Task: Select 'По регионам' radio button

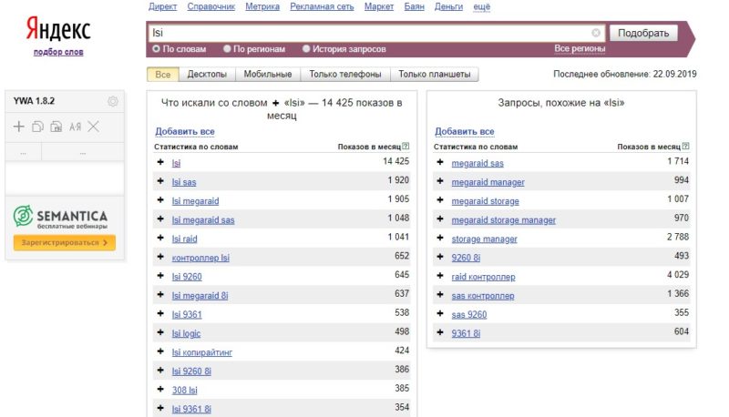Action: [x=227, y=49]
